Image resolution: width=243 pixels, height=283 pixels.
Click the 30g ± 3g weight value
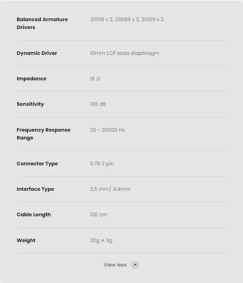[101, 240]
